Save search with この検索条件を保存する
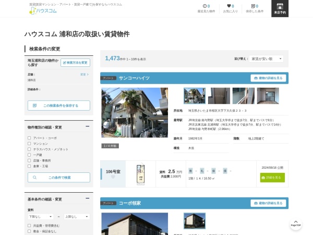Viewport: 313px width, 235px height. [x=58, y=105]
